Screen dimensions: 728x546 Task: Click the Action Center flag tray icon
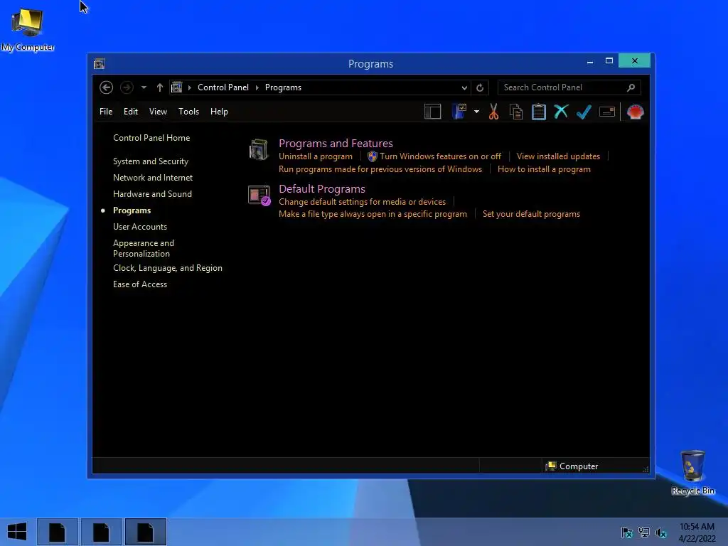pyautogui.click(x=627, y=532)
